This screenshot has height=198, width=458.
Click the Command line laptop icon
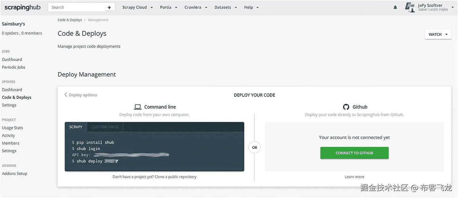pyautogui.click(x=138, y=107)
